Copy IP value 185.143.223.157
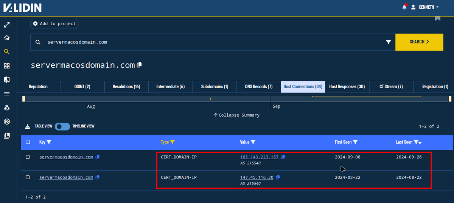 point(283,157)
